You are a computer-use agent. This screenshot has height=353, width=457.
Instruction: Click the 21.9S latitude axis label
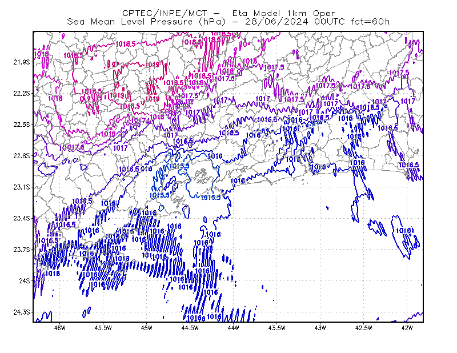[22, 62]
